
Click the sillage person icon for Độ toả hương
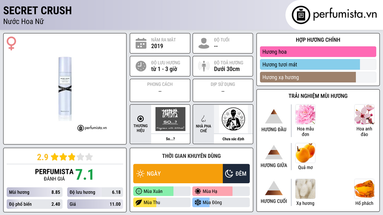click(x=204, y=66)
